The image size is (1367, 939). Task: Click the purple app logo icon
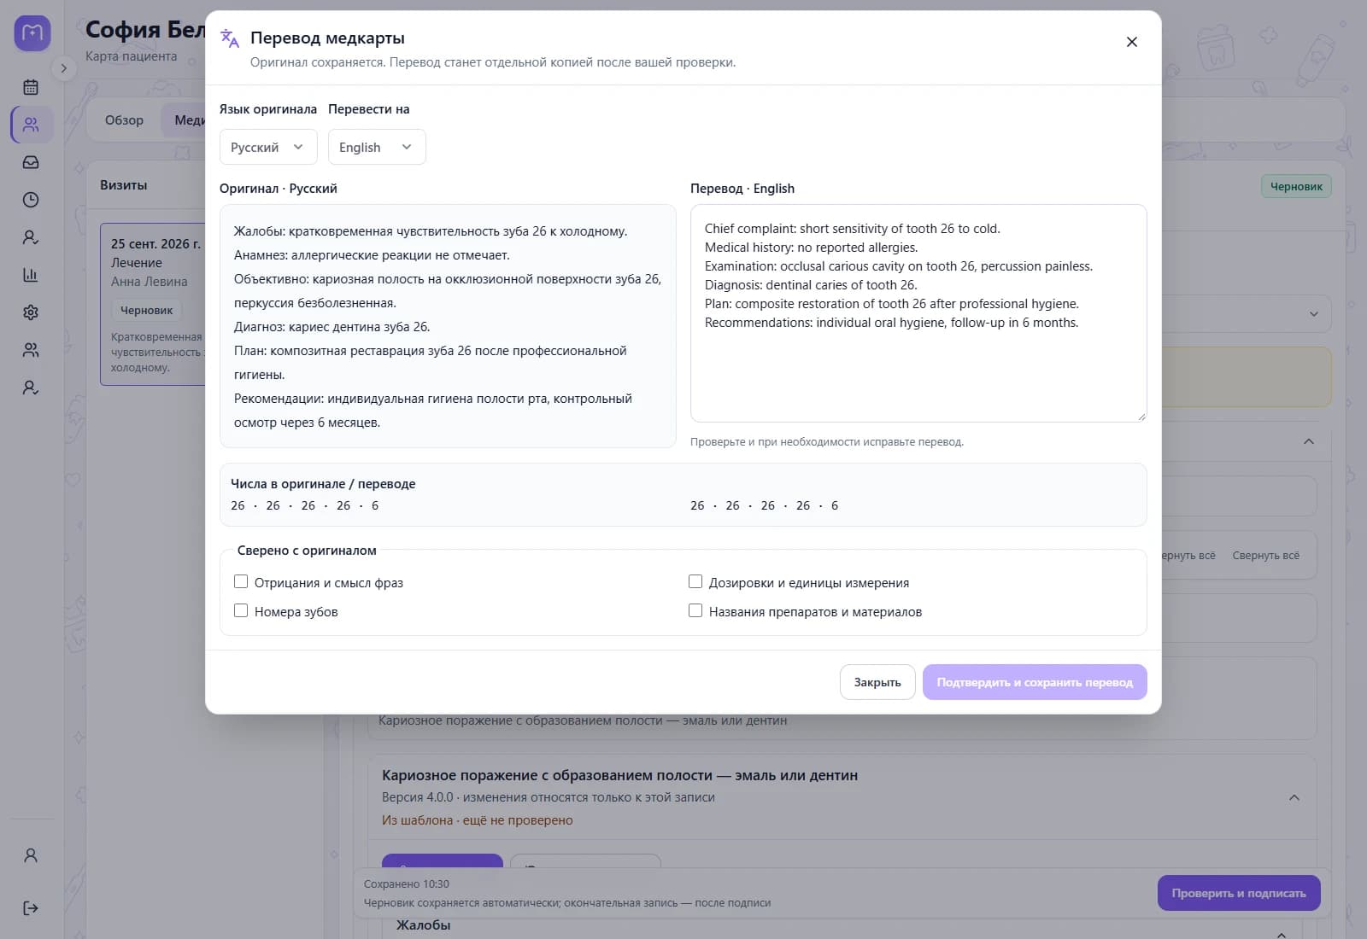coord(32,33)
